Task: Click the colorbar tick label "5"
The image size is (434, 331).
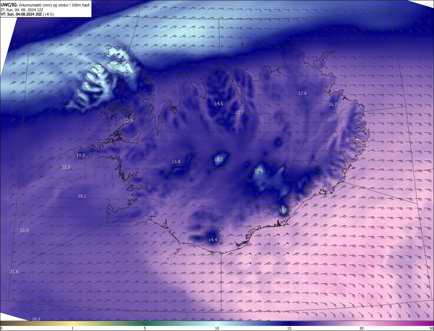Action: tap(145, 329)
